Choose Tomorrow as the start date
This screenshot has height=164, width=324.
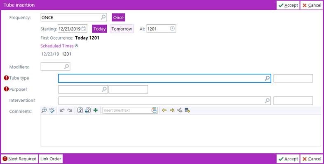click(x=122, y=29)
